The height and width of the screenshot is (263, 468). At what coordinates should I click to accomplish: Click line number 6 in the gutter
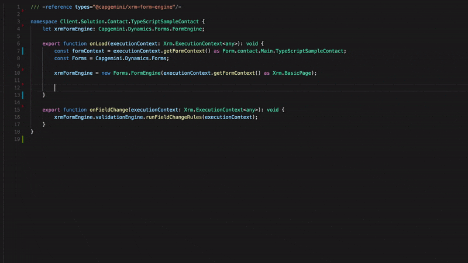pyautogui.click(x=19, y=43)
